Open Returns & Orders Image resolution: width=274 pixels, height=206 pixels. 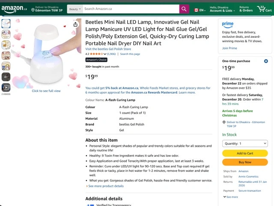click(246, 9)
